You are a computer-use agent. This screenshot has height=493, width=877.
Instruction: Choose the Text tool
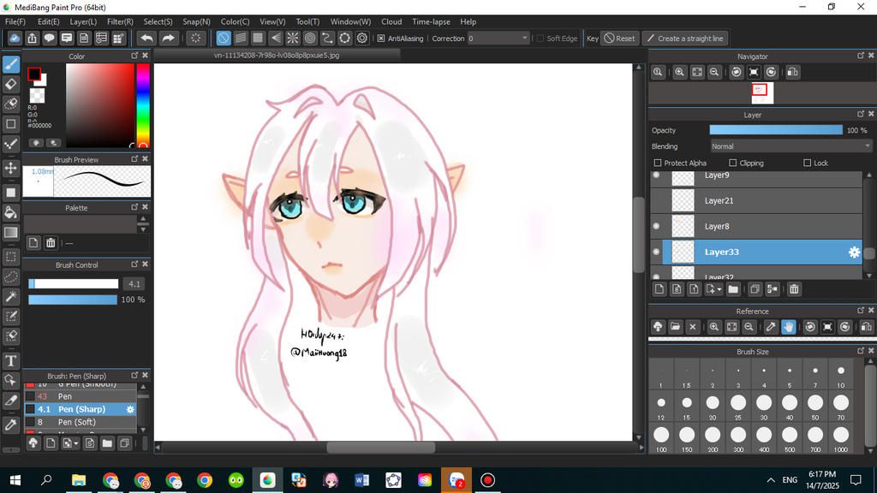pos(11,360)
